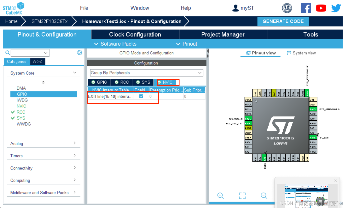The image size is (358, 208).
Task: Open the Software Packs dropdown
Action: pos(115,44)
